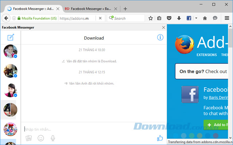The width and height of the screenshot is (233, 145).
Task: Open the emoji picker smiley
Action: (x=41, y=138)
